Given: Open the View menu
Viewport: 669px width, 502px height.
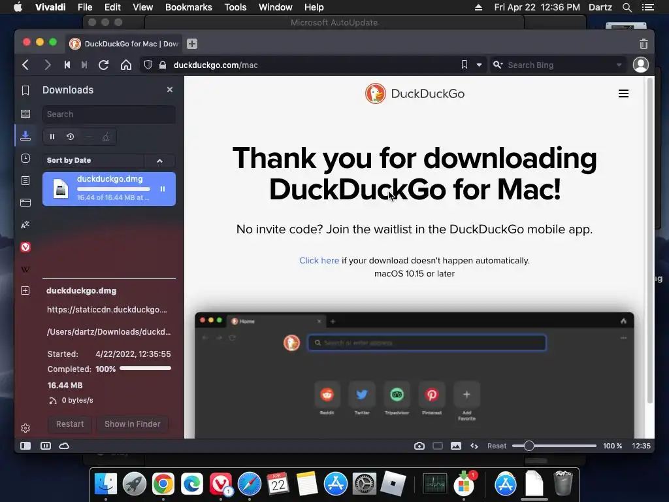Looking at the screenshot, I should click(x=142, y=7).
